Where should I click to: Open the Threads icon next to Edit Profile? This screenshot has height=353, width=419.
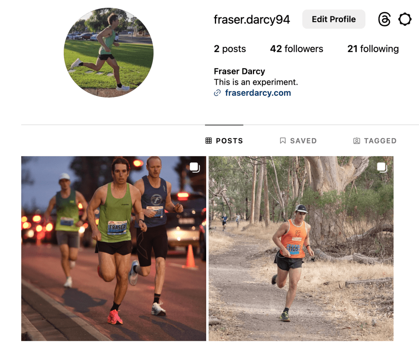(384, 19)
